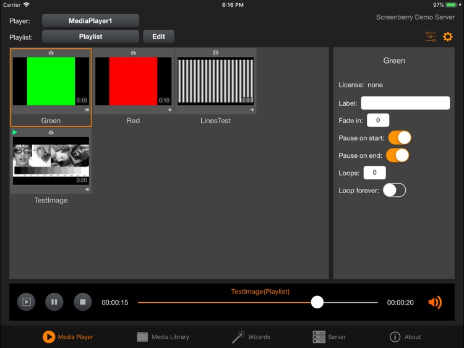This screenshot has height=348, width=464.
Task: Click the Loops value field
Action: 375,173
